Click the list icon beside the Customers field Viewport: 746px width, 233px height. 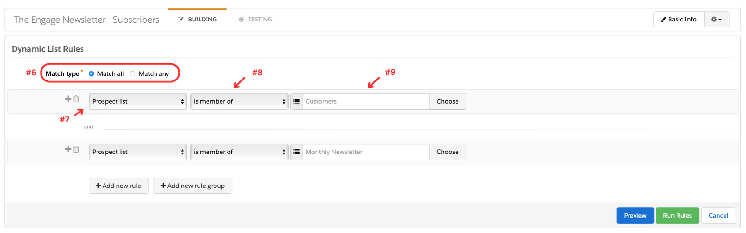click(x=297, y=101)
